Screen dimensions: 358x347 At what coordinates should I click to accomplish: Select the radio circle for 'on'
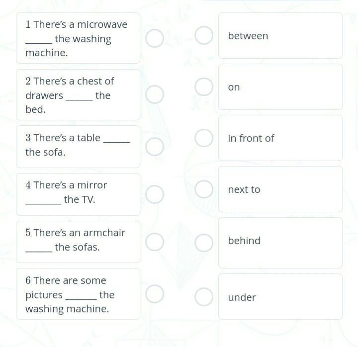[204, 87]
